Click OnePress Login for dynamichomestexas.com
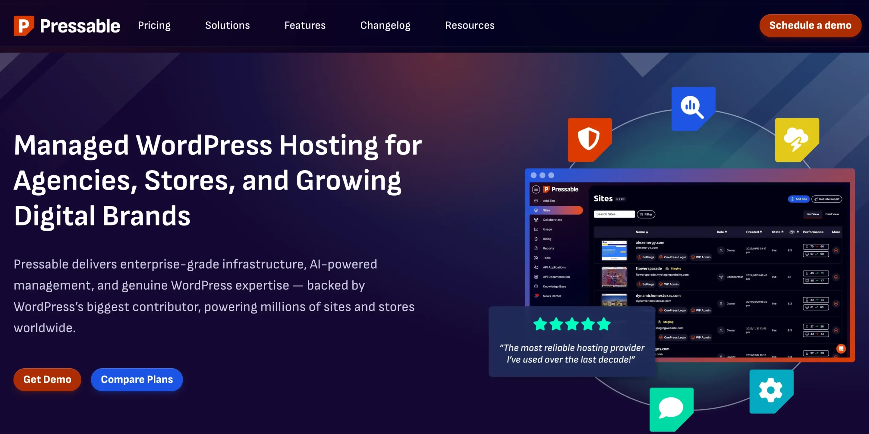Image resolution: width=869 pixels, height=434 pixels. pos(672,310)
